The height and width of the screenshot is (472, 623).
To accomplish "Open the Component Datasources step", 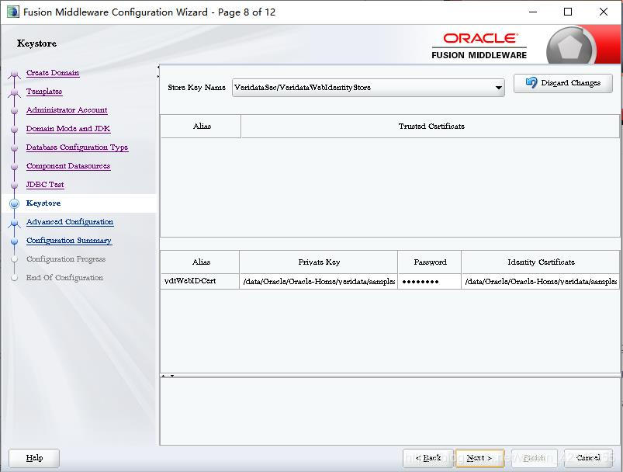I will pos(68,166).
